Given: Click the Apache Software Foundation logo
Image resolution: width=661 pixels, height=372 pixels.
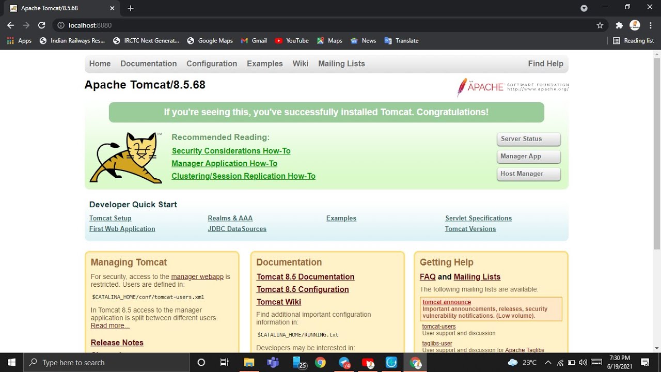Looking at the screenshot, I should pyautogui.click(x=512, y=87).
